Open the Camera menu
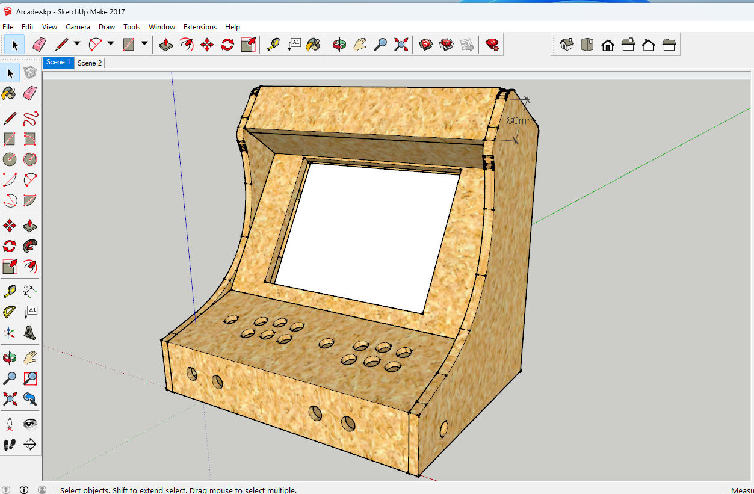 (x=78, y=27)
